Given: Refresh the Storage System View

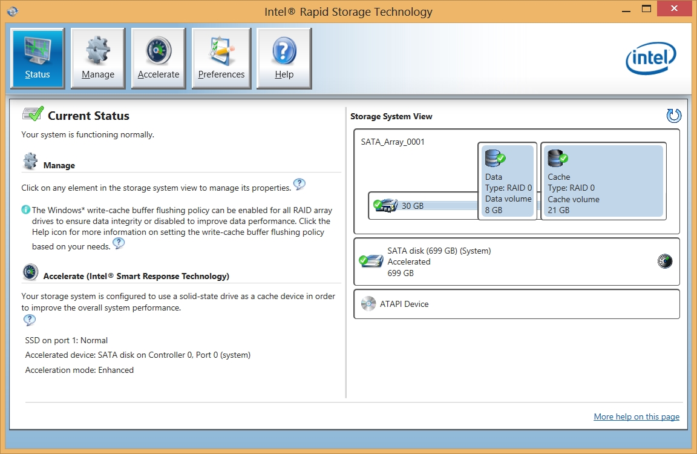Looking at the screenshot, I should click(x=673, y=116).
